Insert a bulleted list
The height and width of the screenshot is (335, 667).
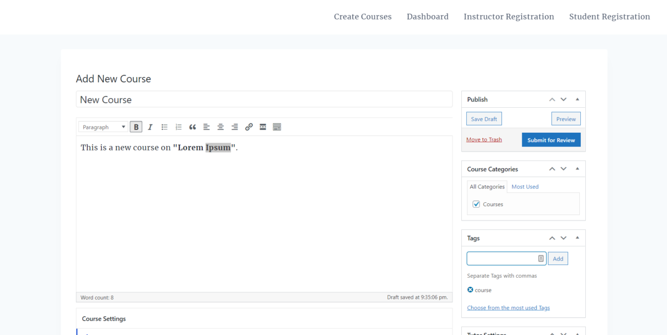pos(164,127)
